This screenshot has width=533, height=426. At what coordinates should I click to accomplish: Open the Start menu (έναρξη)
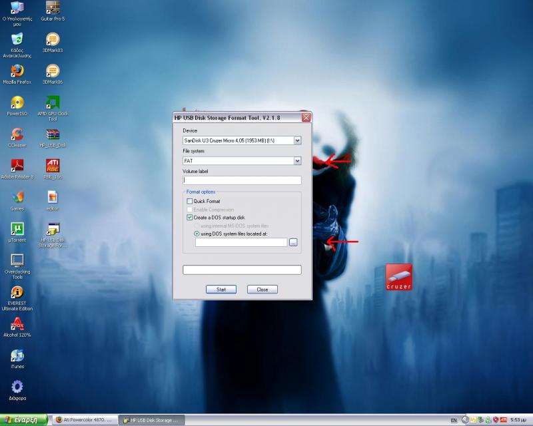pos(23,420)
